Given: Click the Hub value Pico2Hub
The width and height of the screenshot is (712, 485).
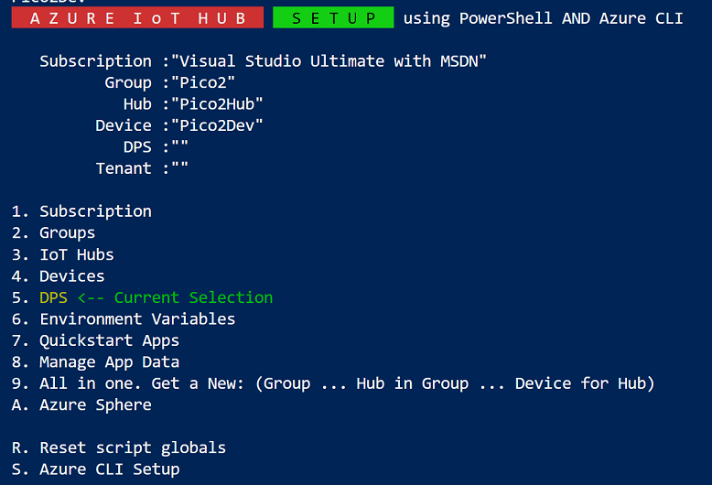Looking at the screenshot, I should (x=217, y=104).
